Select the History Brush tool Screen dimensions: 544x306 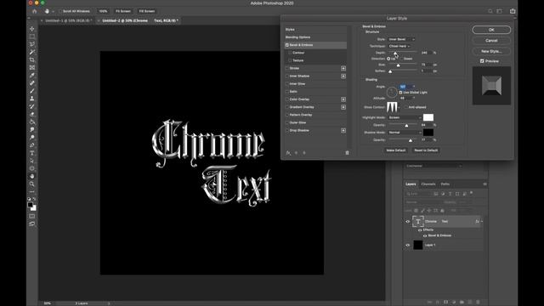pos(32,106)
